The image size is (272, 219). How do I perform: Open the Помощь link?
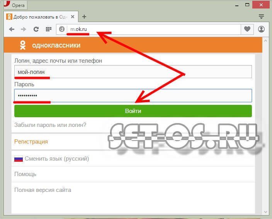point(25,174)
